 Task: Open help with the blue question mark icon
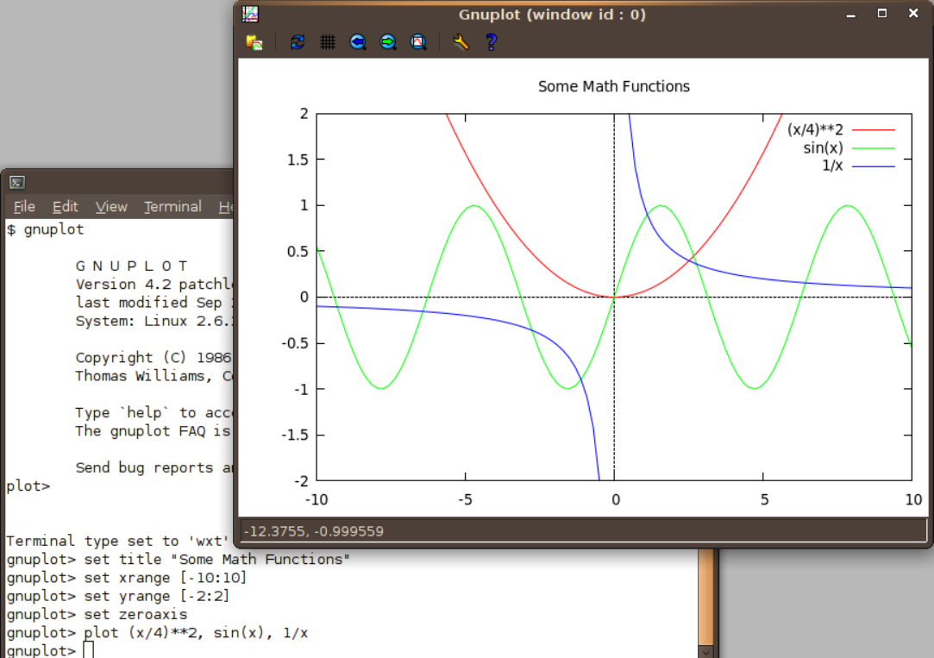coord(492,42)
